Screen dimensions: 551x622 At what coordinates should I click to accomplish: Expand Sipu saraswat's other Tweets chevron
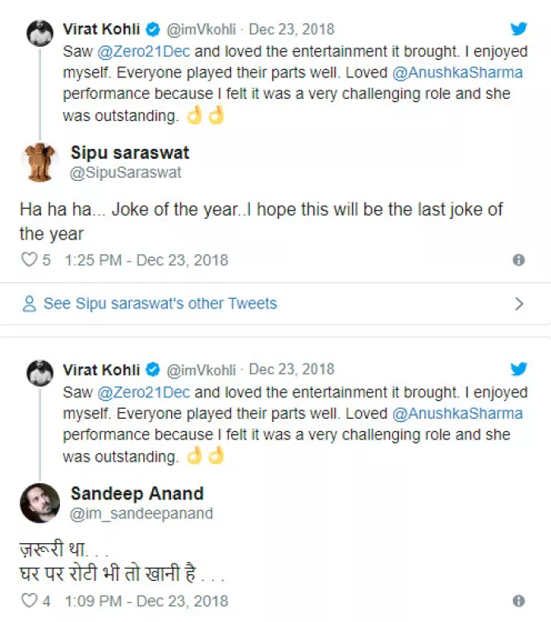click(x=519, y=304)
